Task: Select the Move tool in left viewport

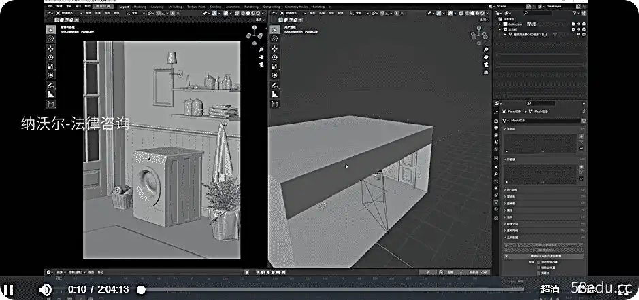Action: tap(50, 48)
